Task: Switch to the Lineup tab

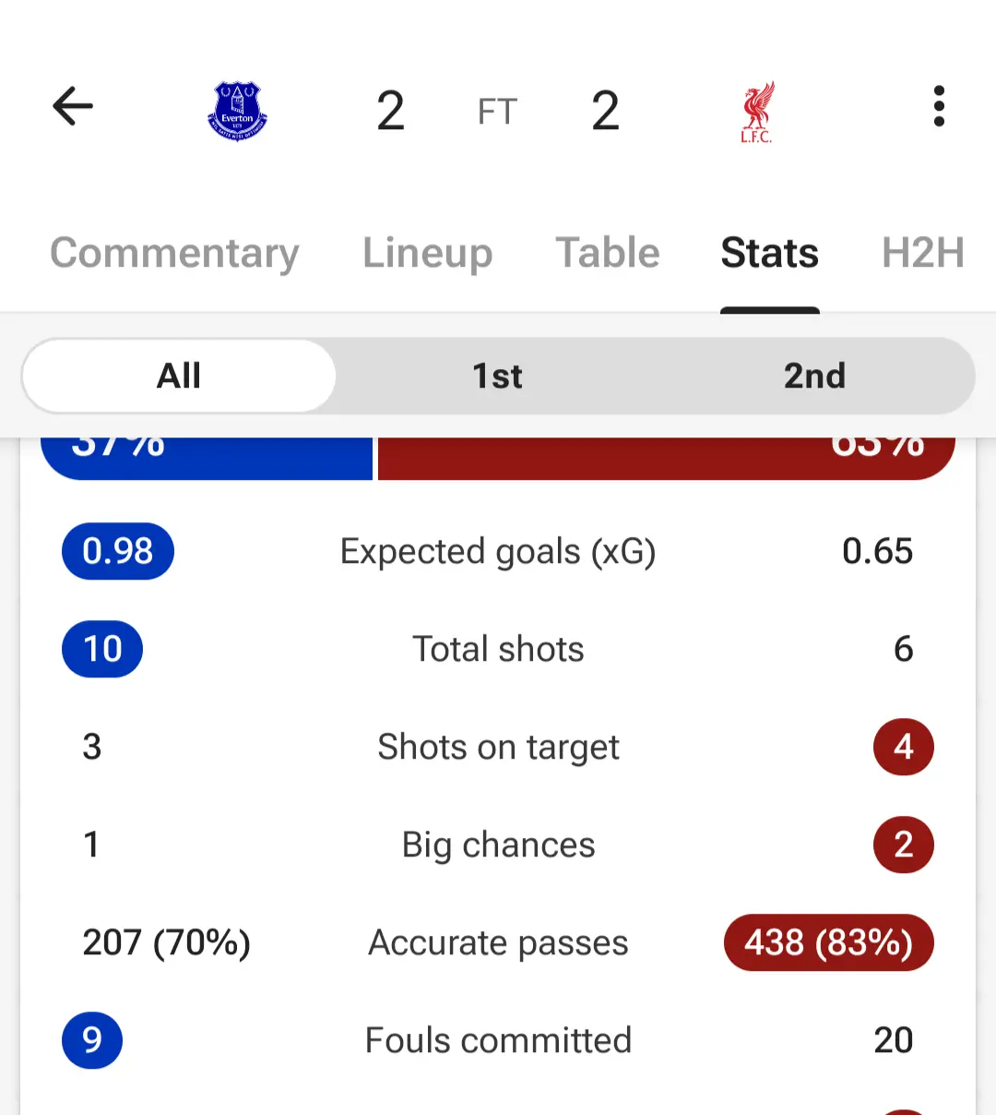Action: pos(427,253)
